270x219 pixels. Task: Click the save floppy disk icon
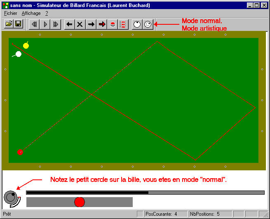click(18, 24)
